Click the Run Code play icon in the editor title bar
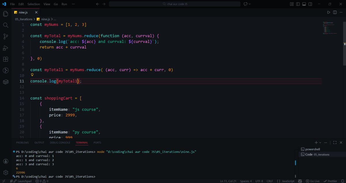The width and height of the screenshot is (346, 183). pyautogui.click(x=328, y=12)
